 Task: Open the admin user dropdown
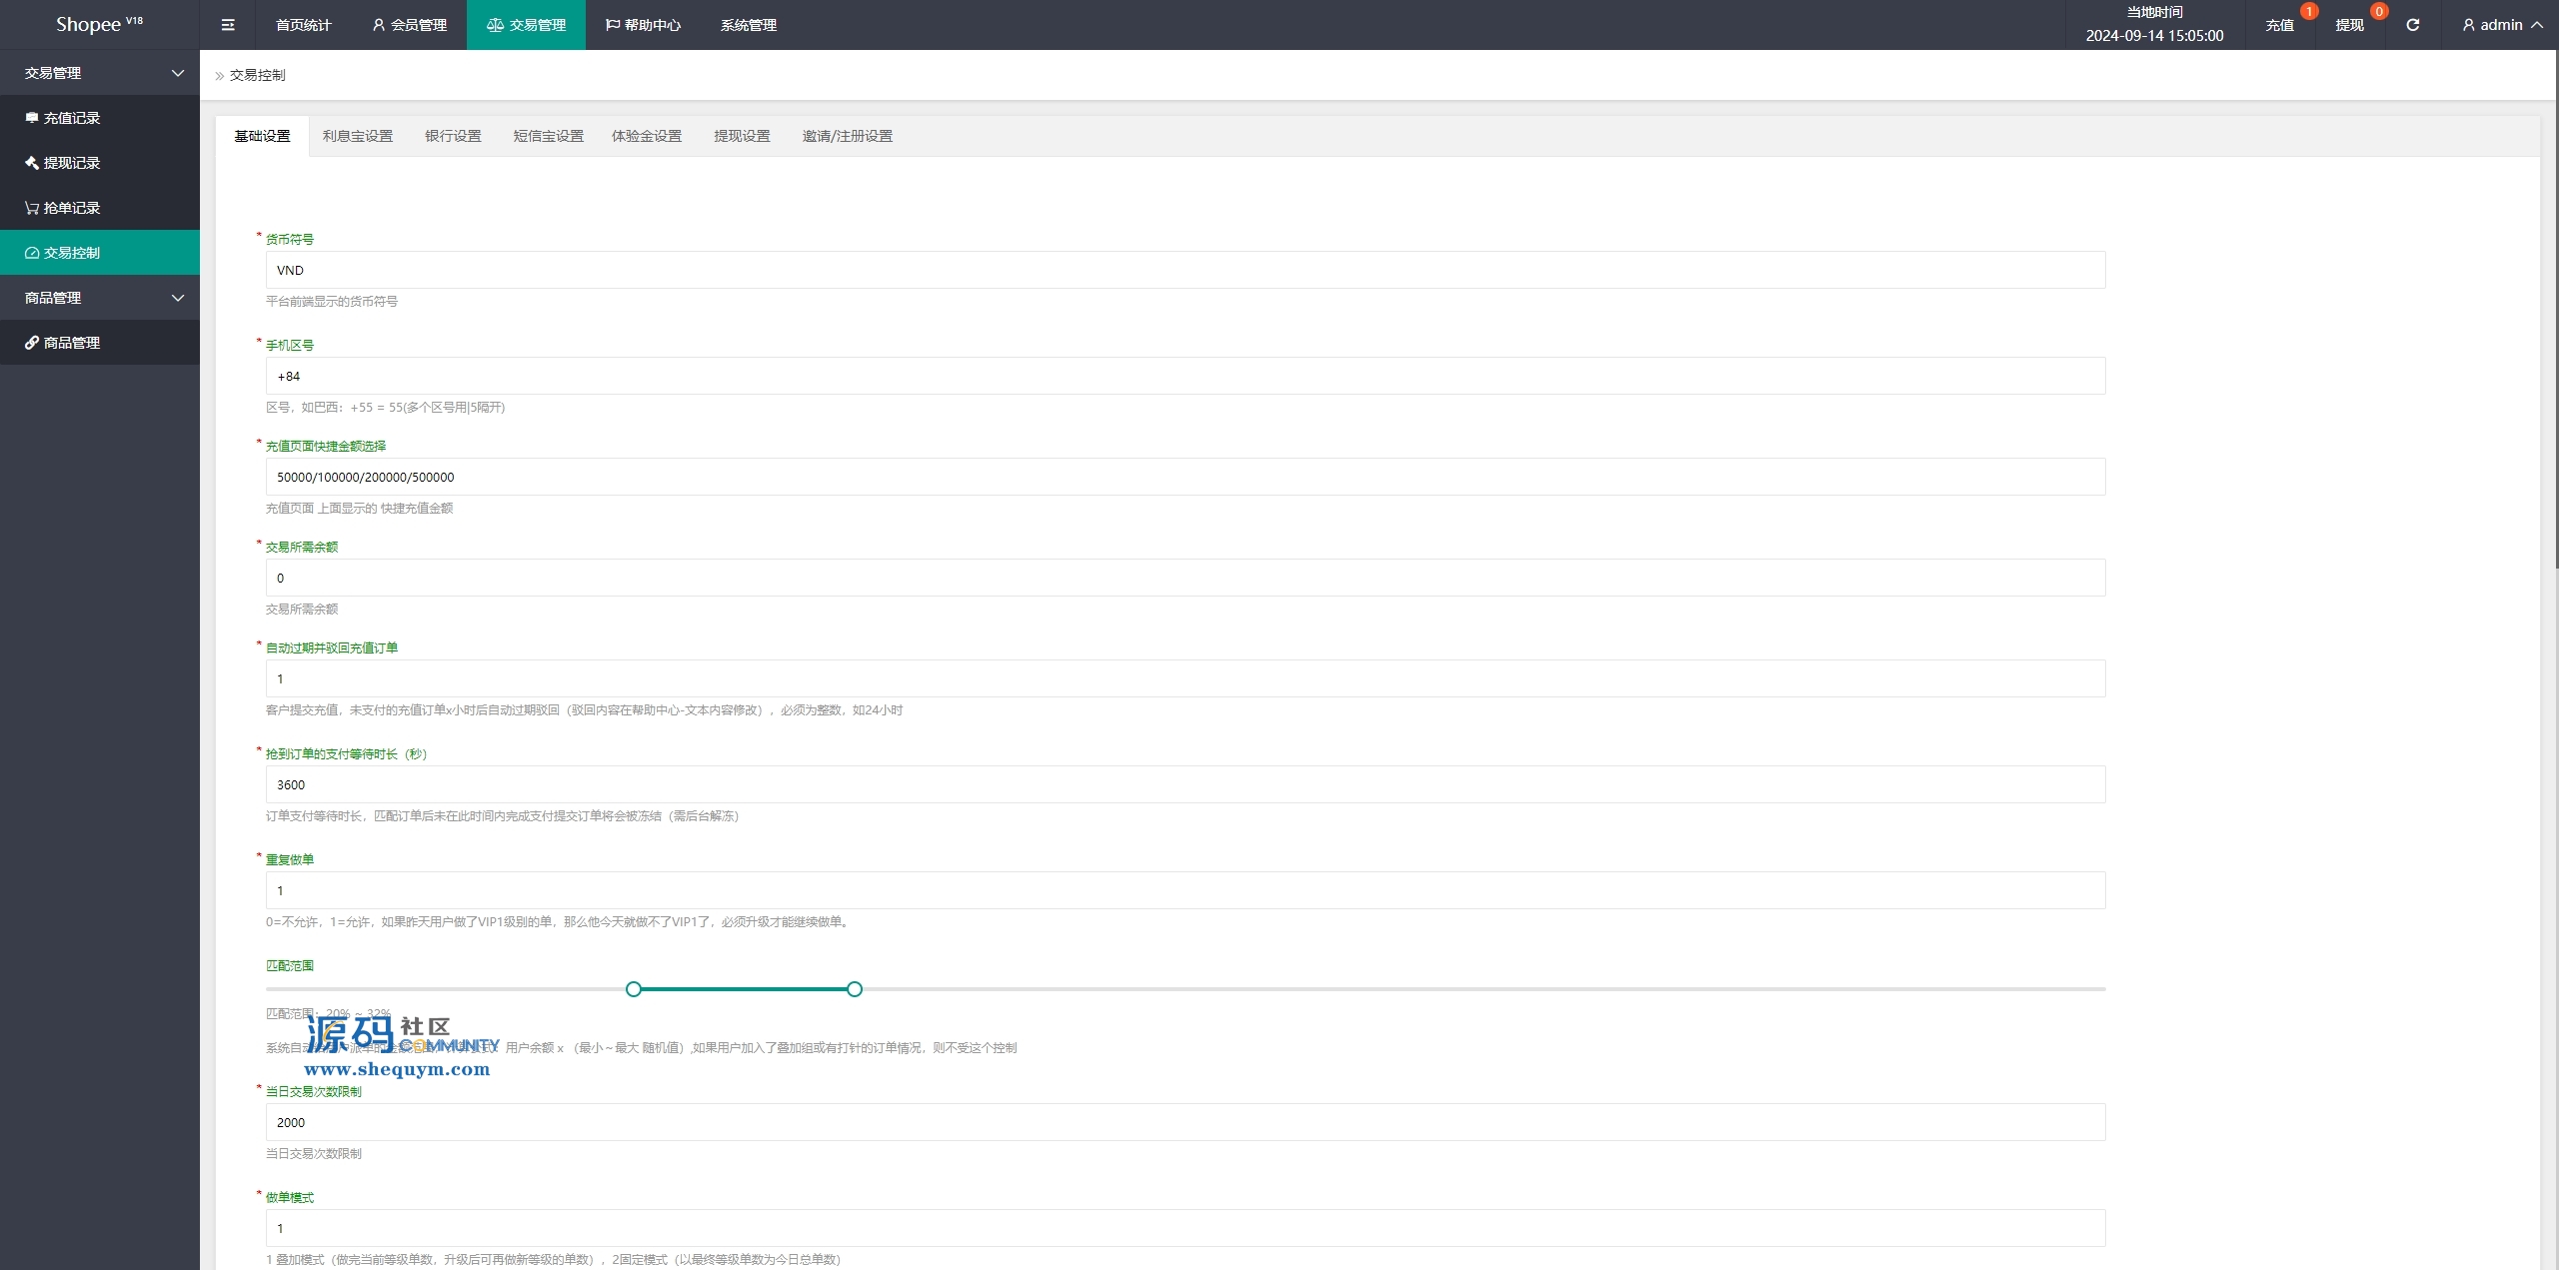coord(2502,25)
